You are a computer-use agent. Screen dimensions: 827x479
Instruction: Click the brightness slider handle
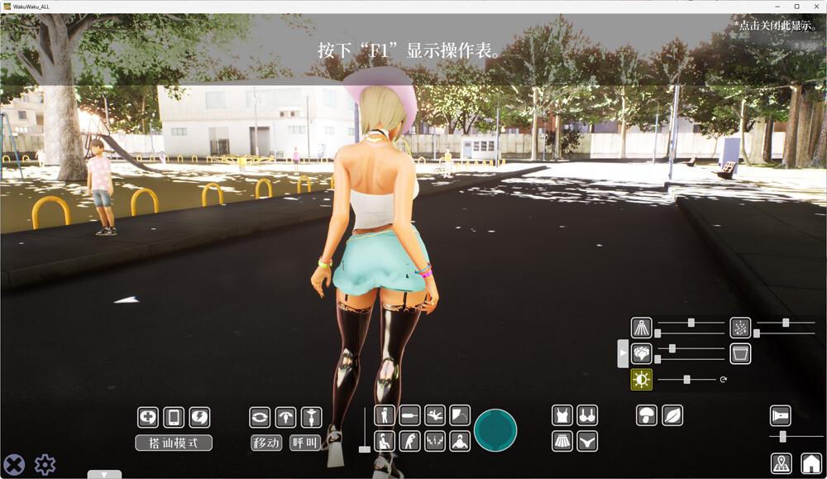[x=686, y=379]
